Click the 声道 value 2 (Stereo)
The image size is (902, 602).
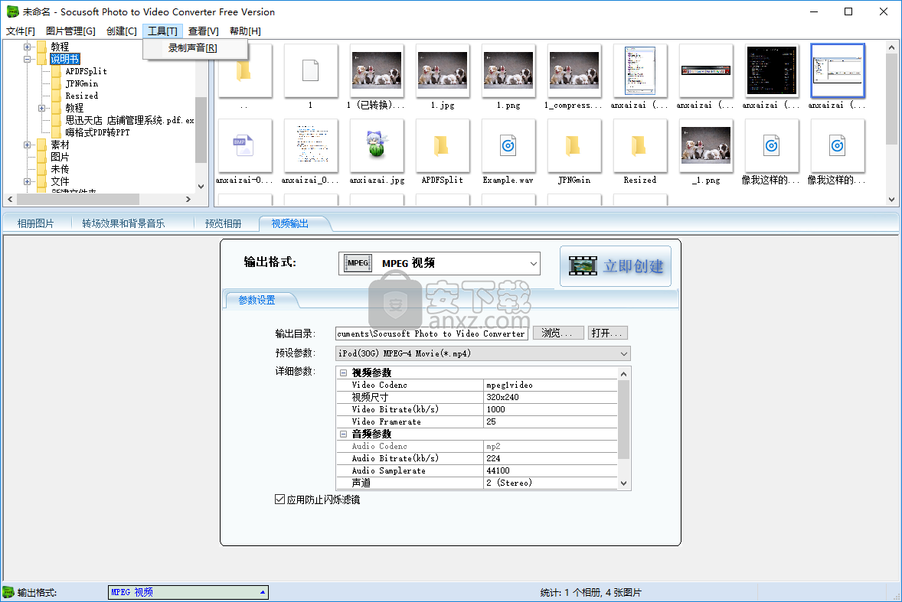click(x=550, y=483)
